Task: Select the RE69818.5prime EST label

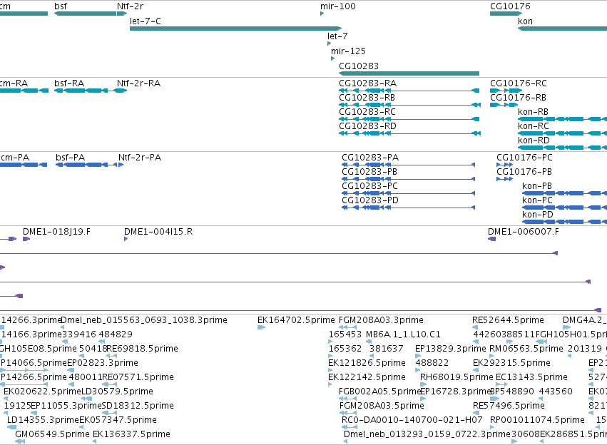Action: 143,349
